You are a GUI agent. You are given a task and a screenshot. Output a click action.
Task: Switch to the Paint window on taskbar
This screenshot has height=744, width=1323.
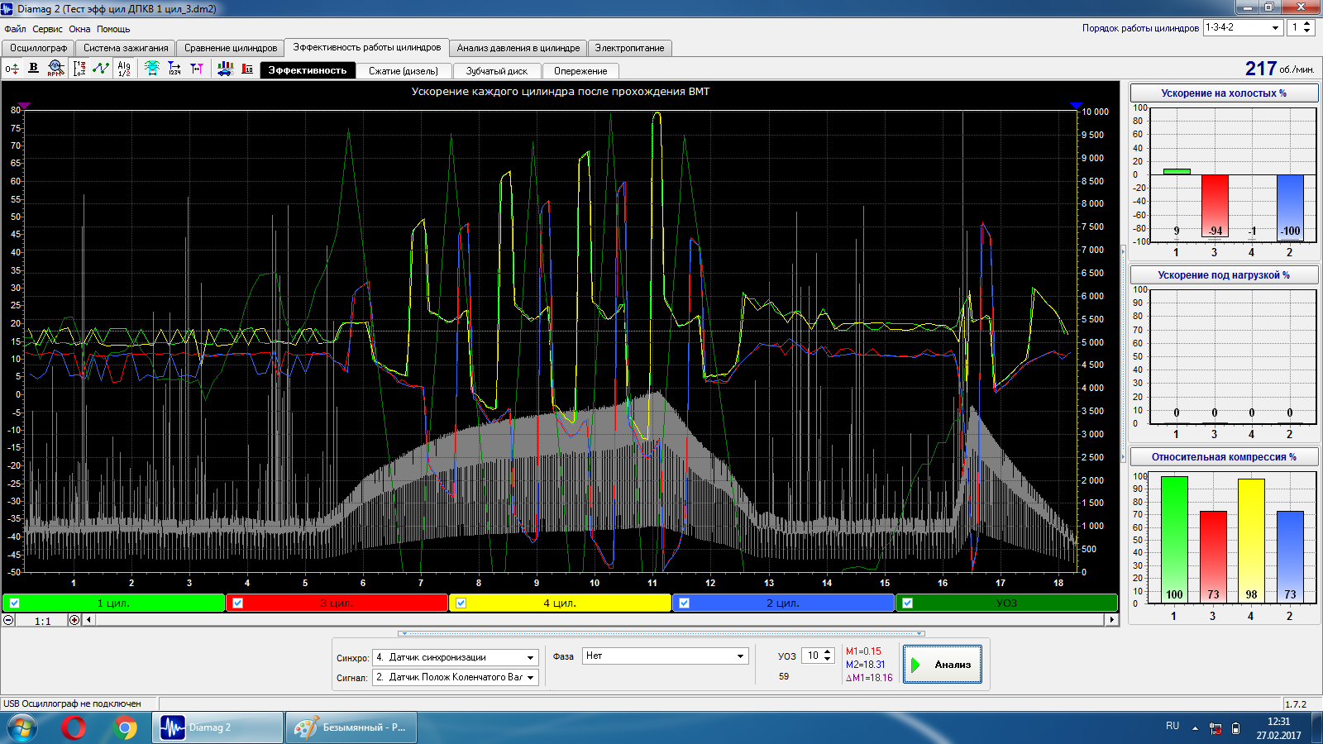351,727
